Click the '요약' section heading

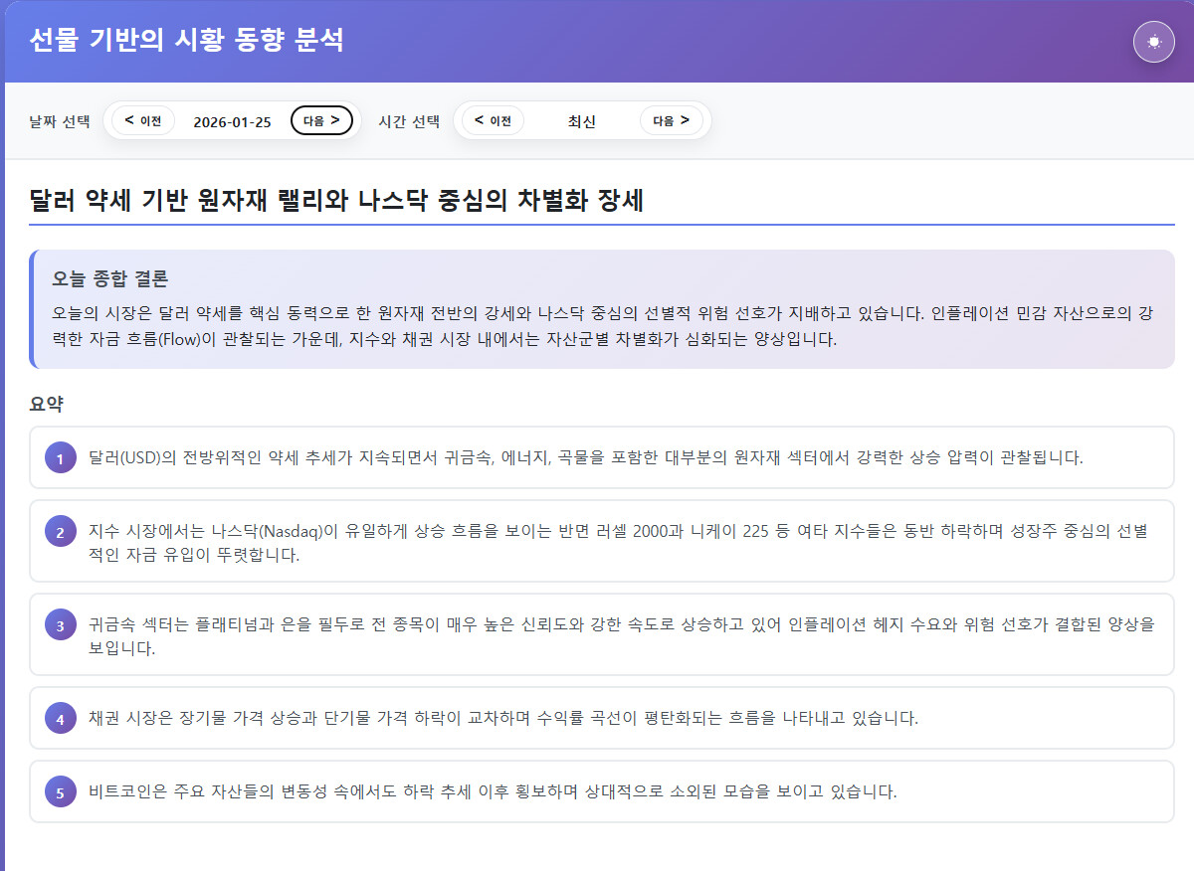click(x=47, y=404)
